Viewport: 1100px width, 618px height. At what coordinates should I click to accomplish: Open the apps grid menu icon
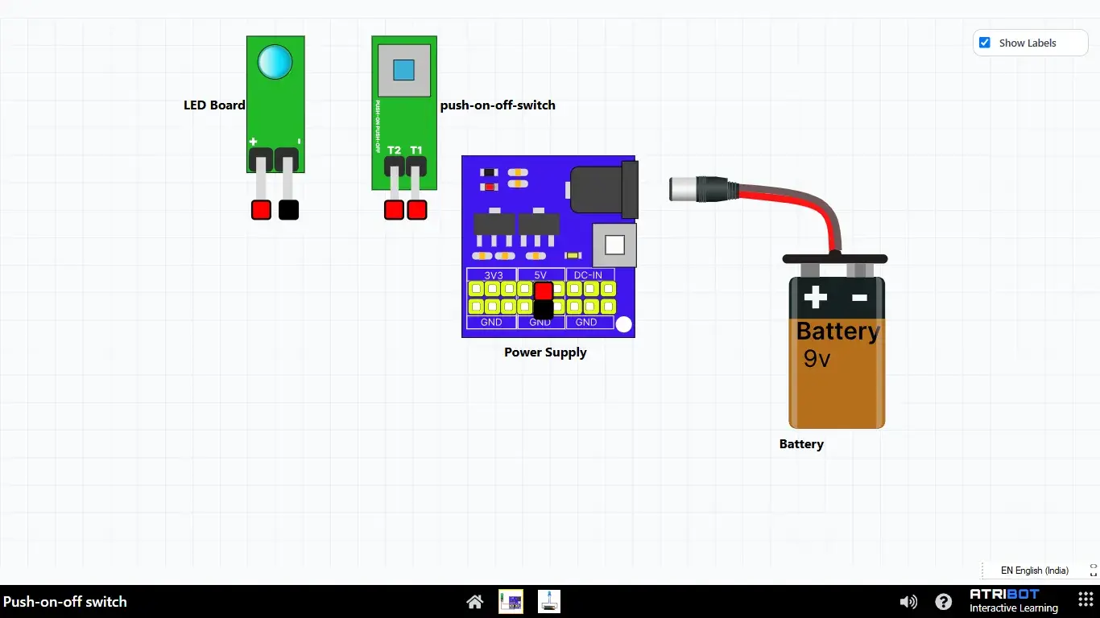(x=1085, y=600)
